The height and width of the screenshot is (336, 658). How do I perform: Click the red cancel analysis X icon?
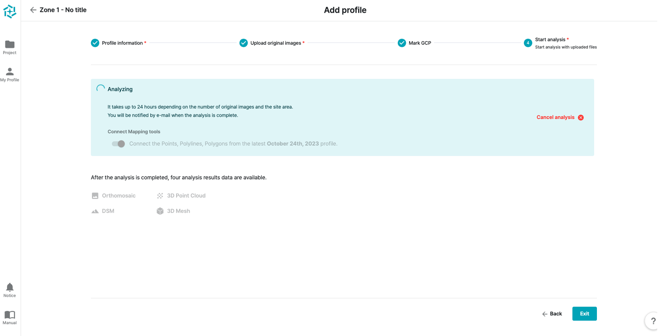[581, 117]
